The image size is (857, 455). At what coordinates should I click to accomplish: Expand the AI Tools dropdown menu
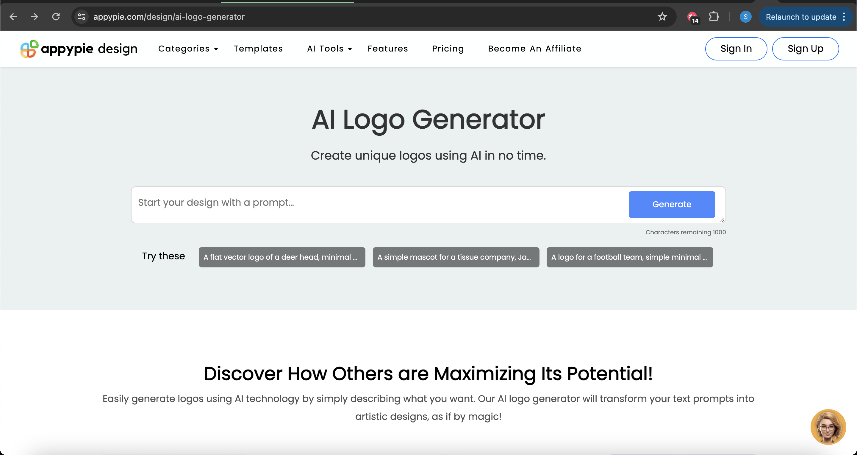[x=329, y=49]
